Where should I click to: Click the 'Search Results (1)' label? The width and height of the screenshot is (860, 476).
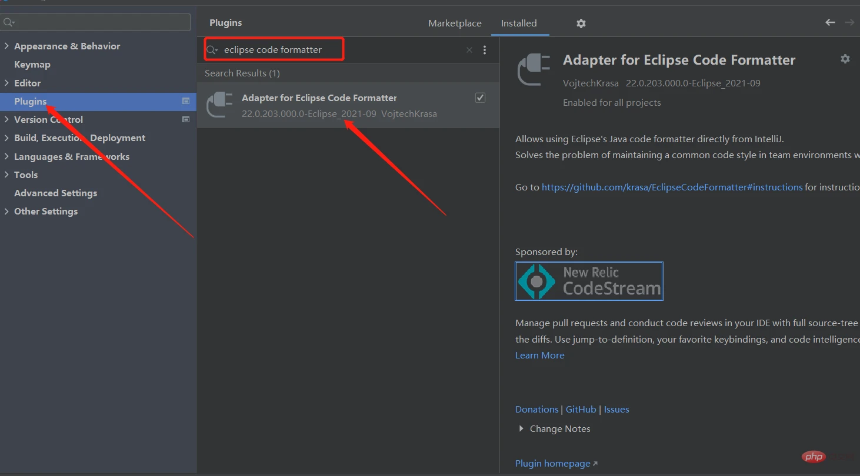pyautogui.click(x=242, y=73)
